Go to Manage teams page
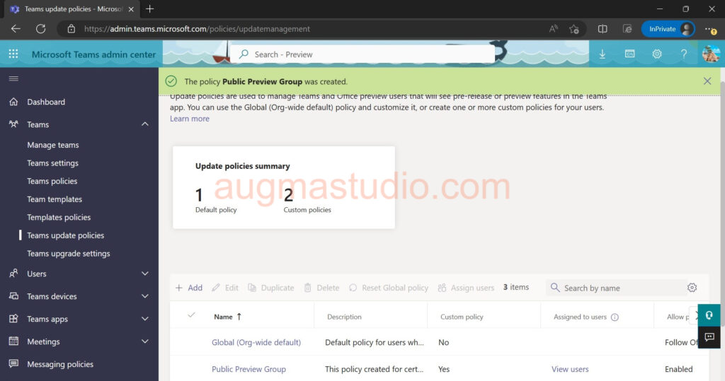Viewport: 725px width, 381px height. coord(53,145)
